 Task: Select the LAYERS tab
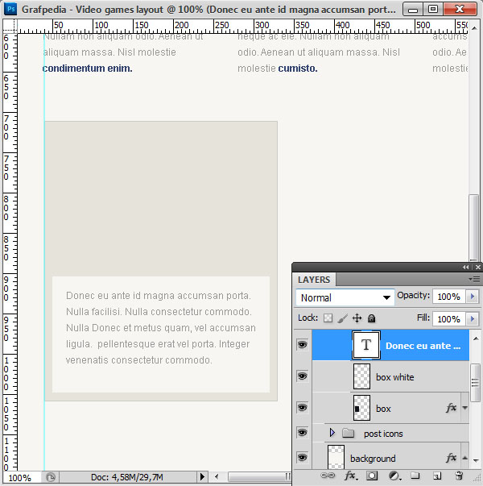click(x=314, y=280)
